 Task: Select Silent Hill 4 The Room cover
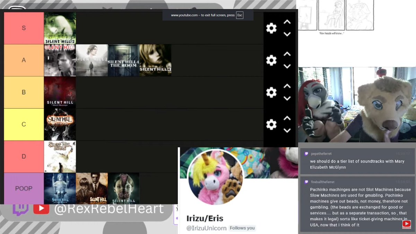[x=123, y=60]
